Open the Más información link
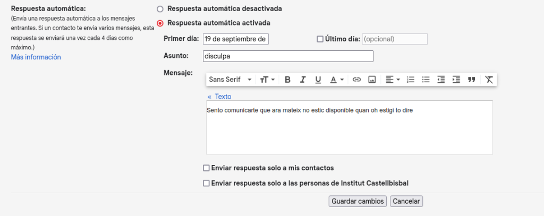 [x=36, y=57]
